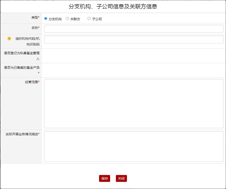
Task: Focus the 实际开展业务情况描述 text area
Action: point(134,146)
